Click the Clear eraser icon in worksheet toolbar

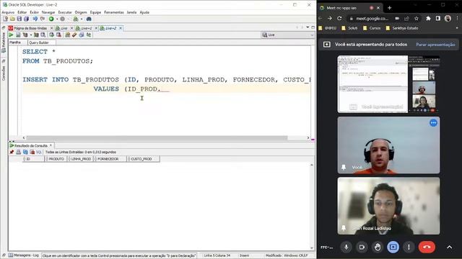pyautogui.click(x=74, y=35)
